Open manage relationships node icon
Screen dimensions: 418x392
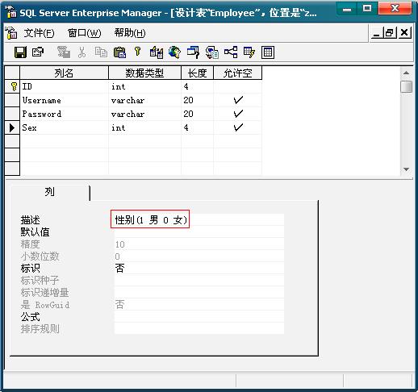coord(231,52)
